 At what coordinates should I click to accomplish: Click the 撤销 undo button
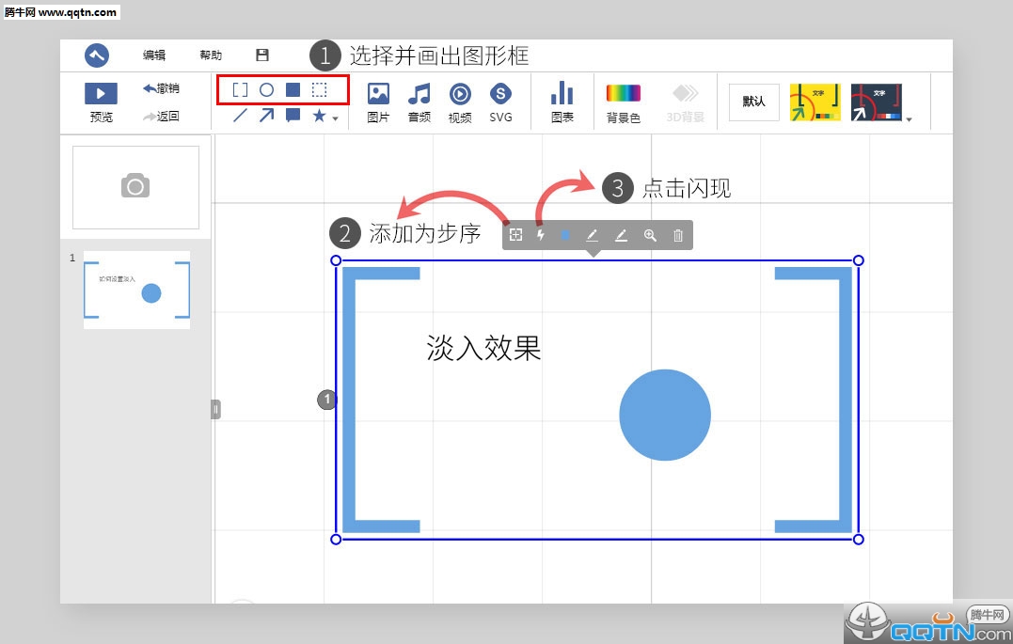161,88
